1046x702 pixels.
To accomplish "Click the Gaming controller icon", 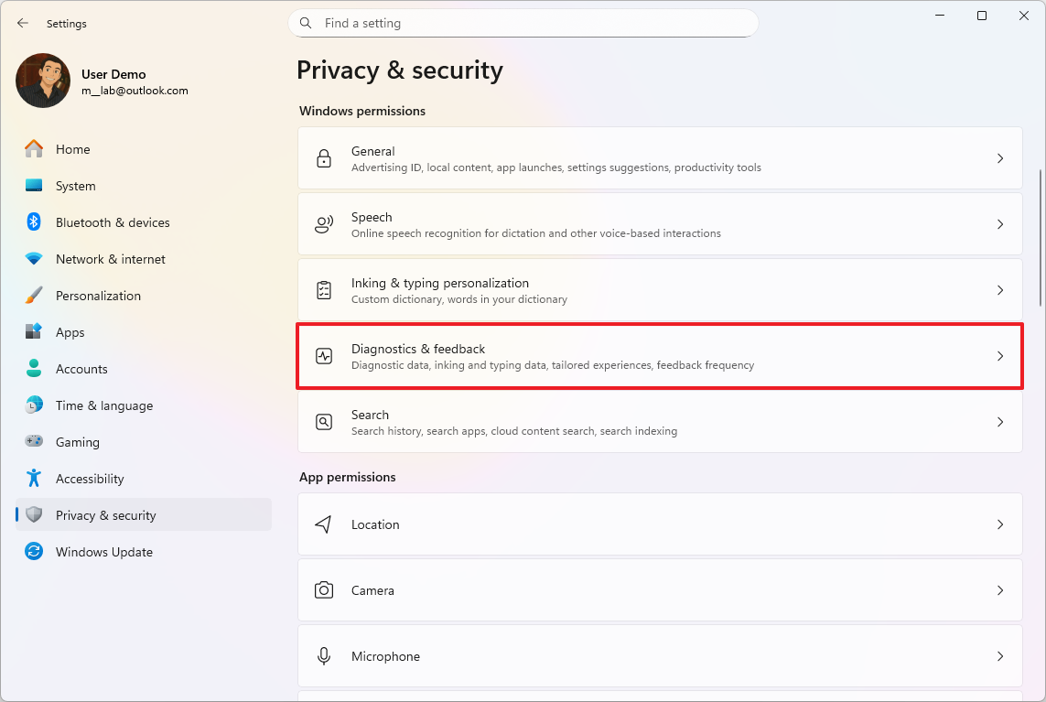I will tap(34, 442).
